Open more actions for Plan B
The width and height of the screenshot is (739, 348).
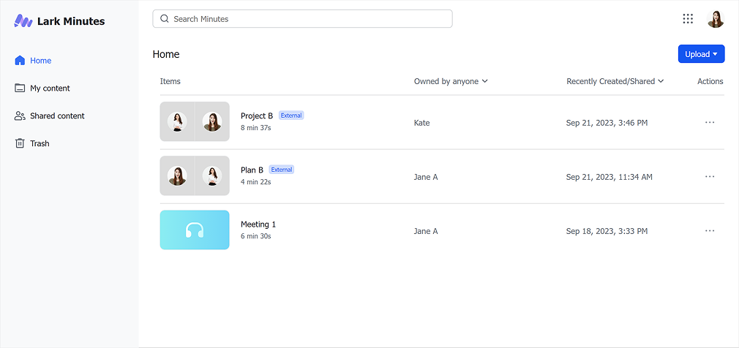coord(710,177)
